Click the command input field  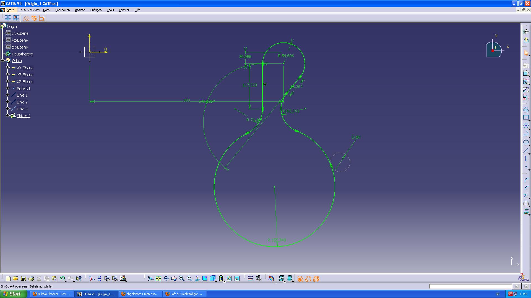point(470,286)
